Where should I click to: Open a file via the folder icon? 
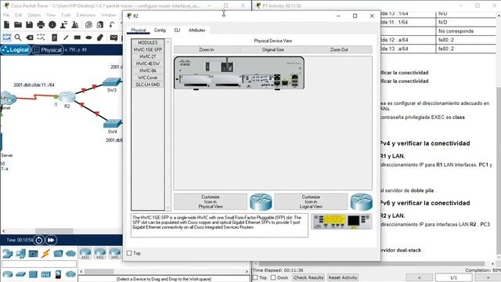click(18, 24)
